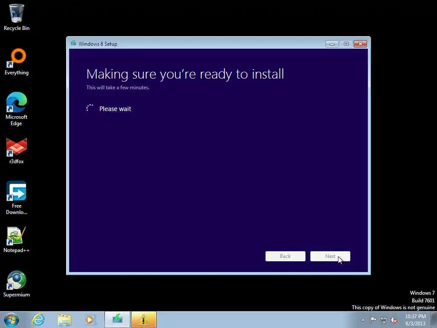Image resolution: width=437 pixels, height=328 pixels.
Task: Open the r3dfox browser shortcut
Action: point(17,151)
